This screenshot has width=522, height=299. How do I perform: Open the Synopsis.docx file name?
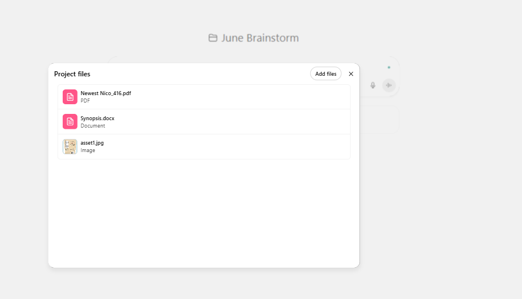click(x=97, y=118)
